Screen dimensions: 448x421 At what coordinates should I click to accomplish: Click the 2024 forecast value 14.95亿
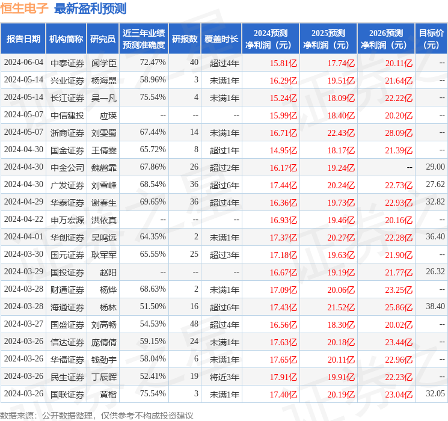tap(283, 150)
